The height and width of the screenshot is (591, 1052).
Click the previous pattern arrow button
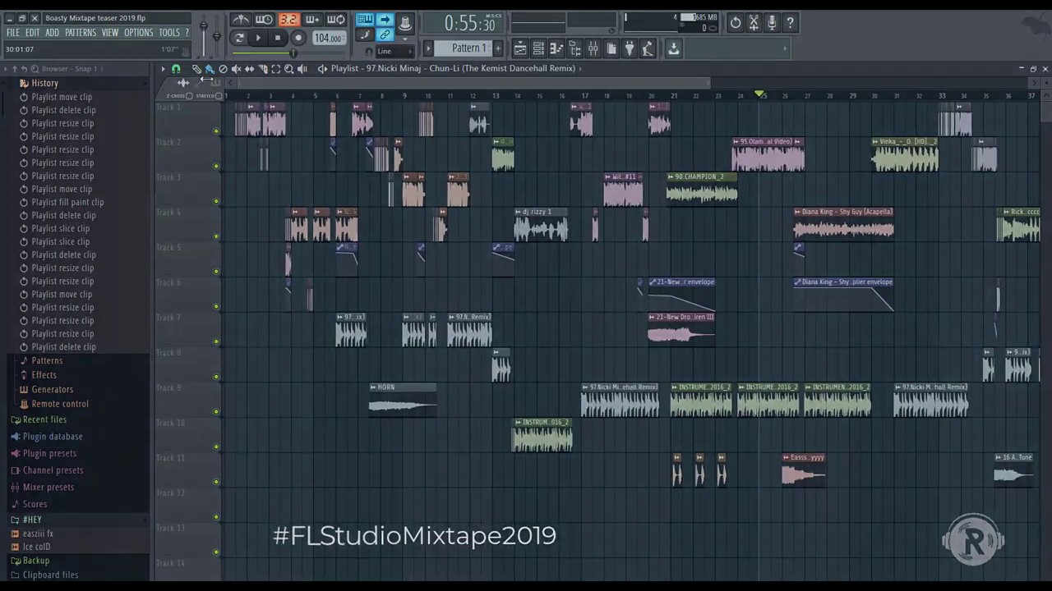click(x=428, y=48)
